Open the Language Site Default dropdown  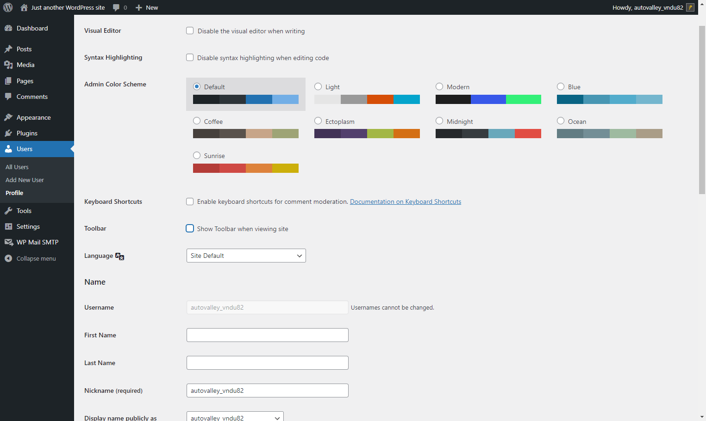[246, 256]
